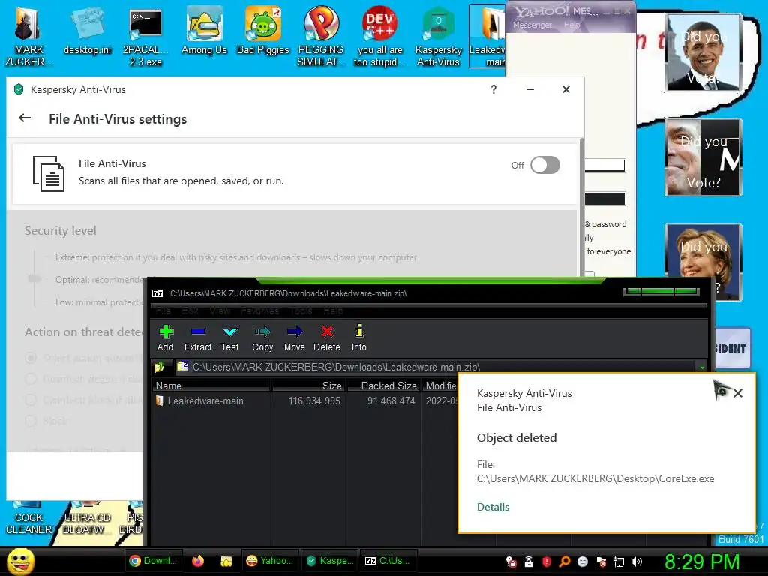Open Kaspersky help question mark icon

click(493, 89)
